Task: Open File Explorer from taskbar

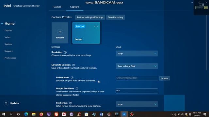Action: [34, 114]
